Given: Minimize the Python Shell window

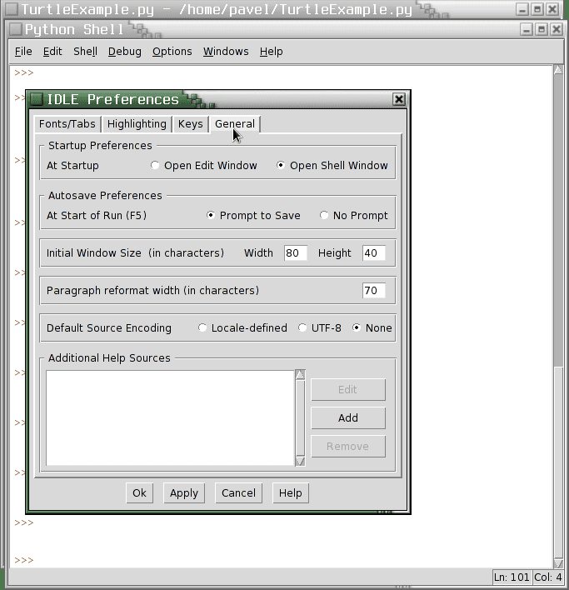Looking at the screenshot, I should pyautogui.click(x=527, y=29).
